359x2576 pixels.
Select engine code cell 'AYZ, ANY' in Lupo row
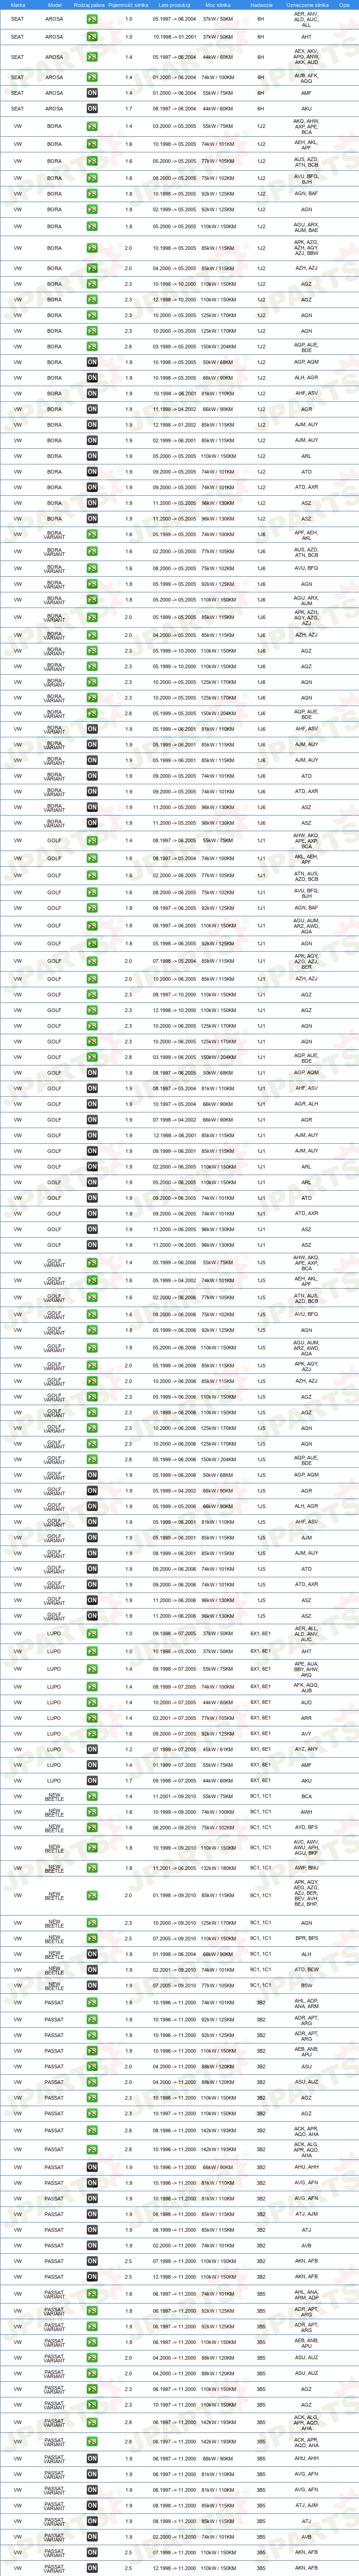[x=307, y=1750]
